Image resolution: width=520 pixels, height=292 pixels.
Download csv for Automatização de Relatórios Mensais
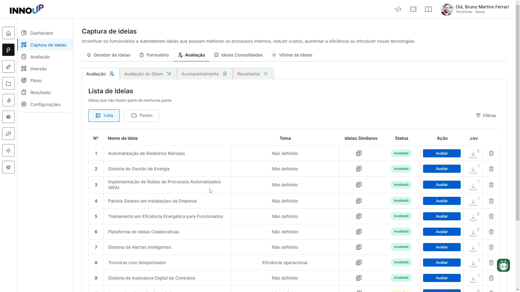click(x=473, y=154)
